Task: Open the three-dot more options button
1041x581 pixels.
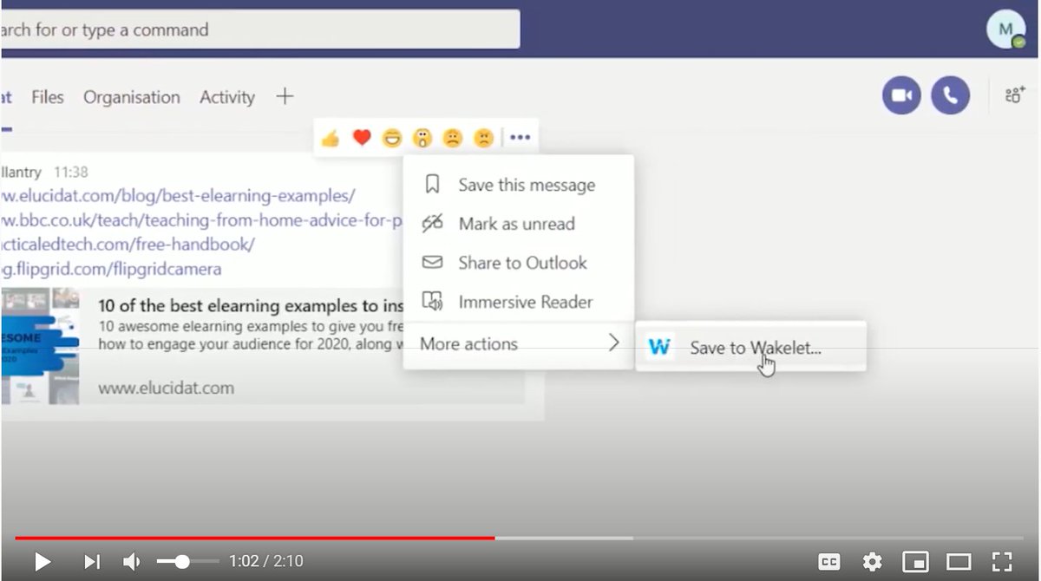Action: tap(520, 137)
